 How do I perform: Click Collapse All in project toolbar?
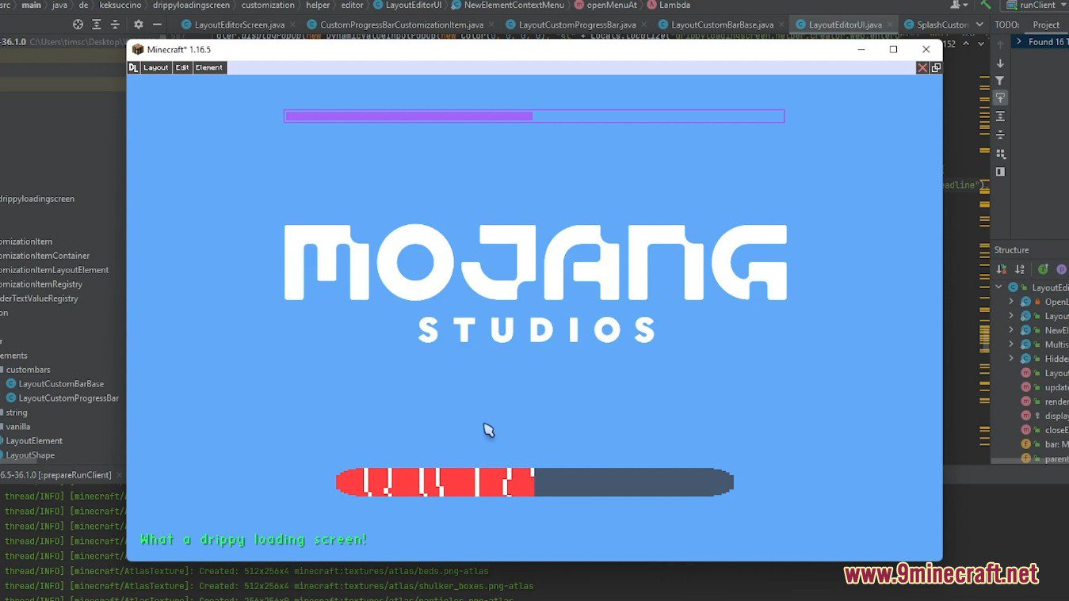(116, 25)
